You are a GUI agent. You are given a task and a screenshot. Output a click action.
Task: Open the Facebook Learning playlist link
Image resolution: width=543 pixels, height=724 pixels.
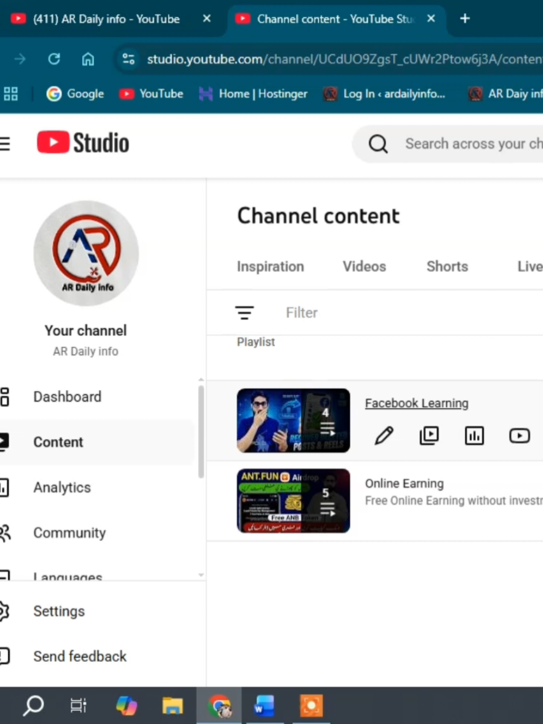417,403
